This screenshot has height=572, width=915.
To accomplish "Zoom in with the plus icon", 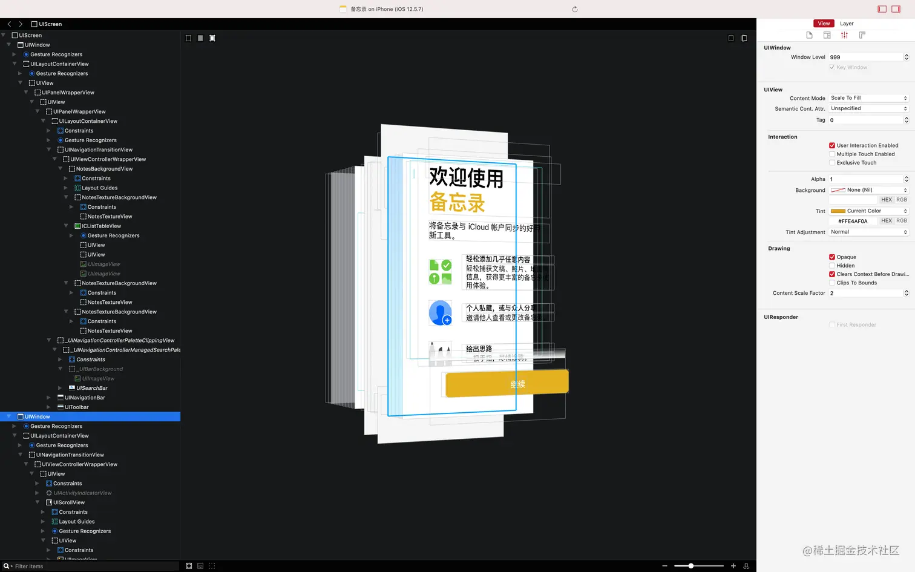I will 733,566.
